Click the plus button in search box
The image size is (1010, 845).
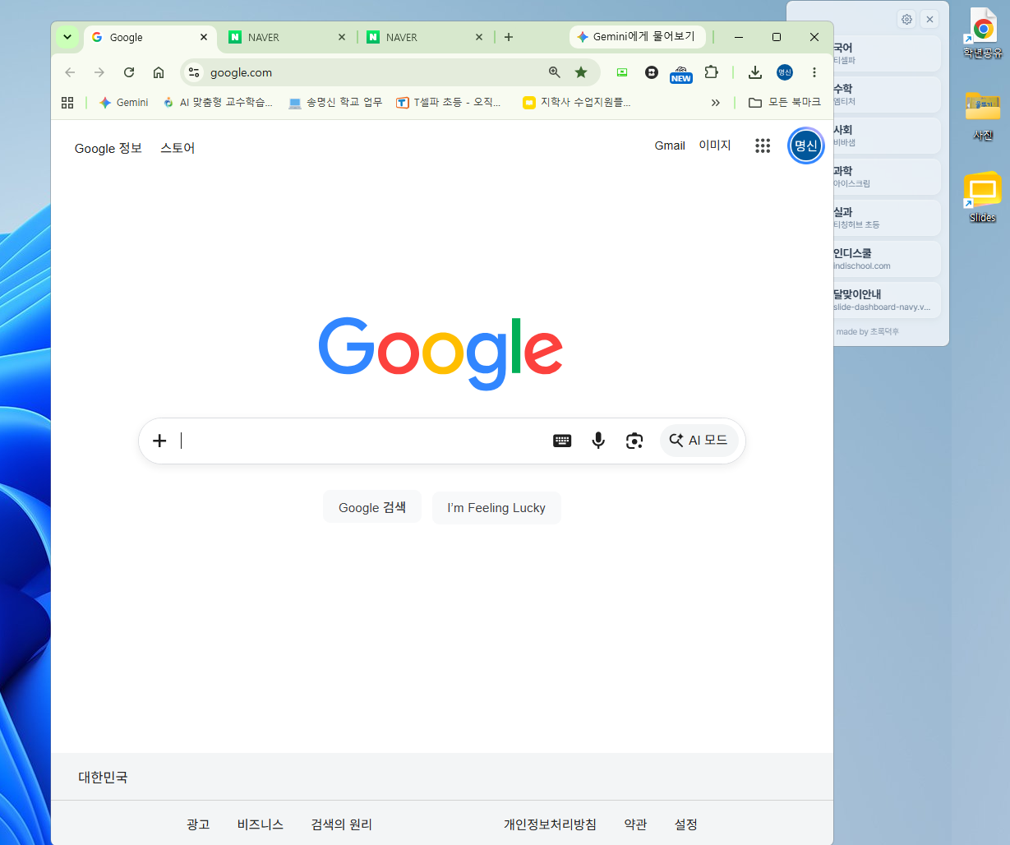pos(159,441)
